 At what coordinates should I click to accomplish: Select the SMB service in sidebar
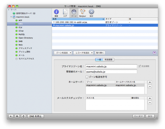21,41
